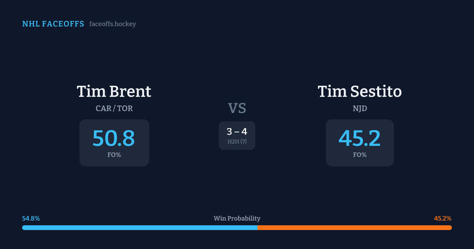Click the blue 54.8% probability value
Image resolution: width=474 pixels, height=249 pixels.
(x=31, y=219)
